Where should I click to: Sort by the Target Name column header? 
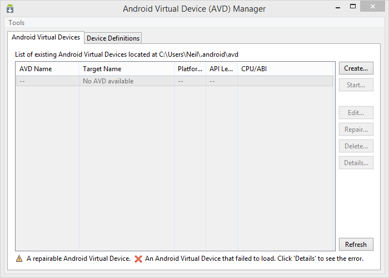coord(127,69)
